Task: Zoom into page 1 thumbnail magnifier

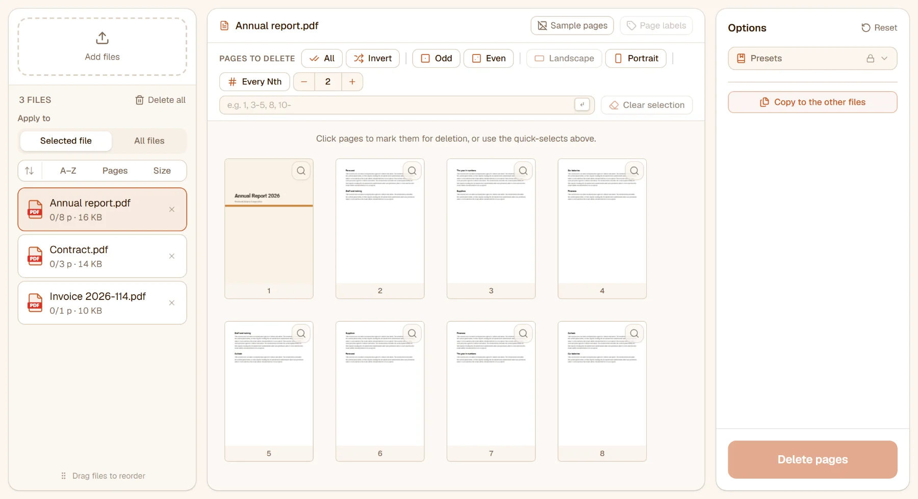Action: [301, 171]
